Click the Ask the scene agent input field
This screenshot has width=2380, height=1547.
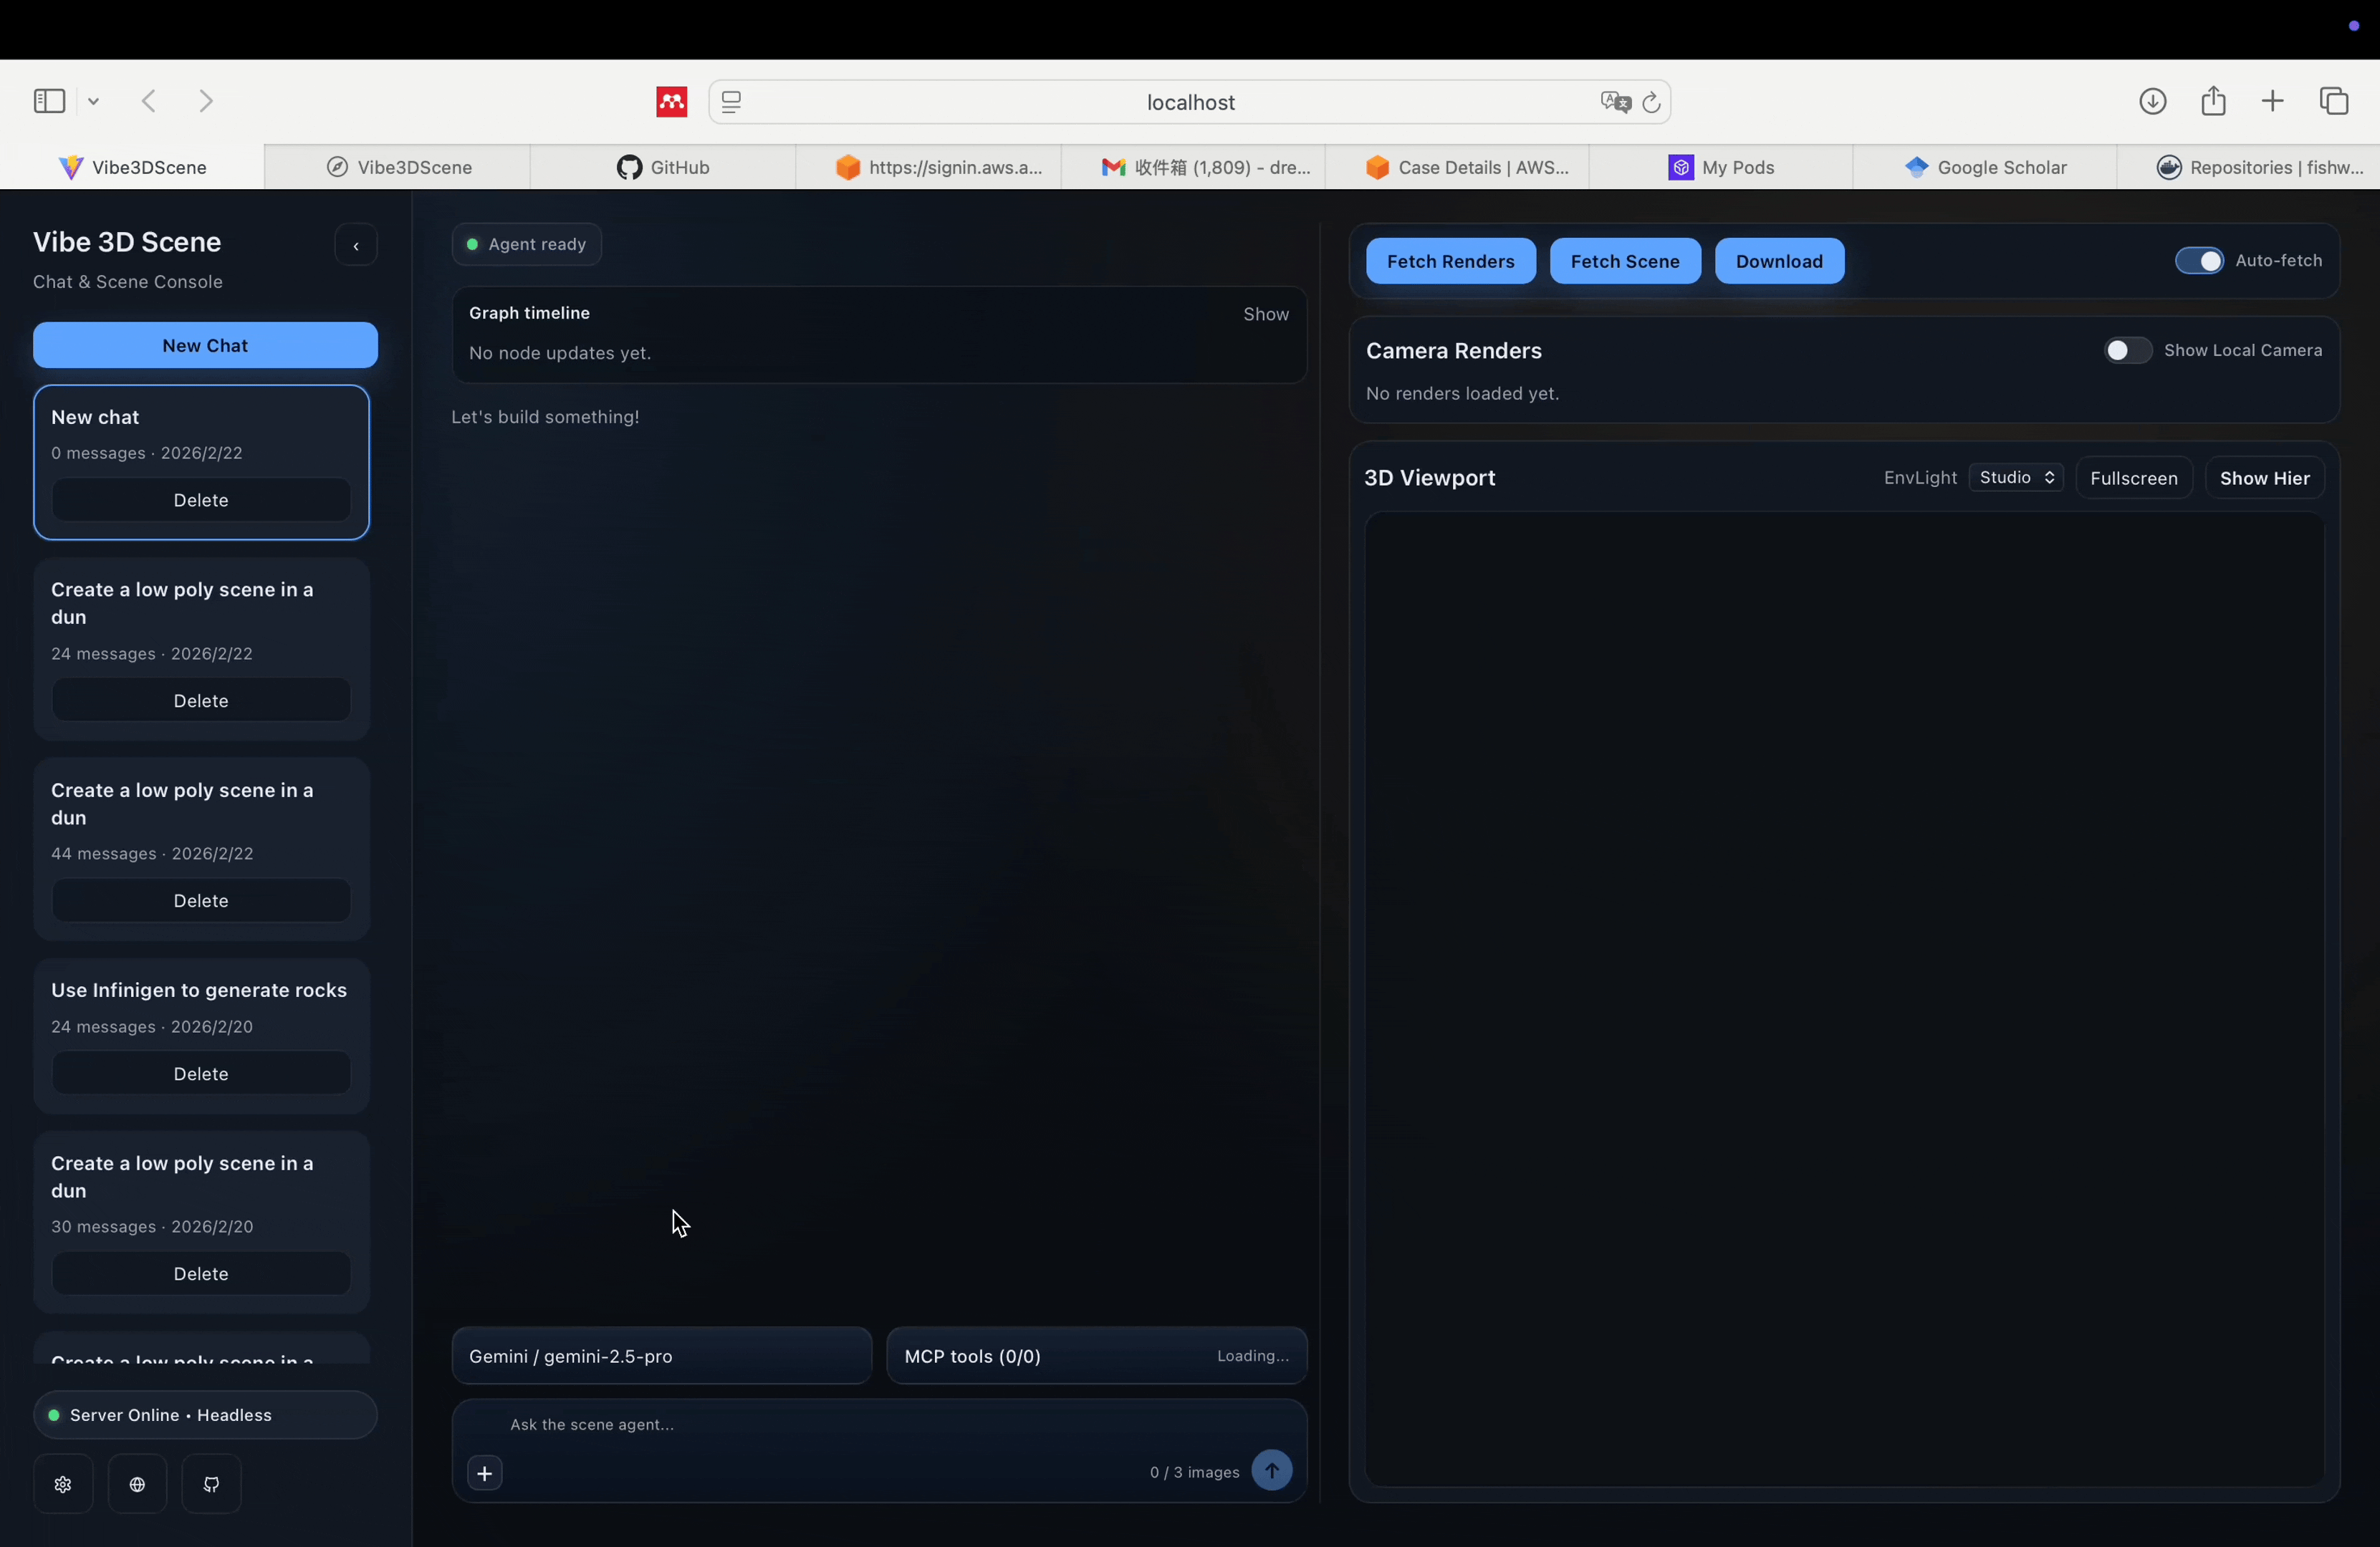[878, 1424]
